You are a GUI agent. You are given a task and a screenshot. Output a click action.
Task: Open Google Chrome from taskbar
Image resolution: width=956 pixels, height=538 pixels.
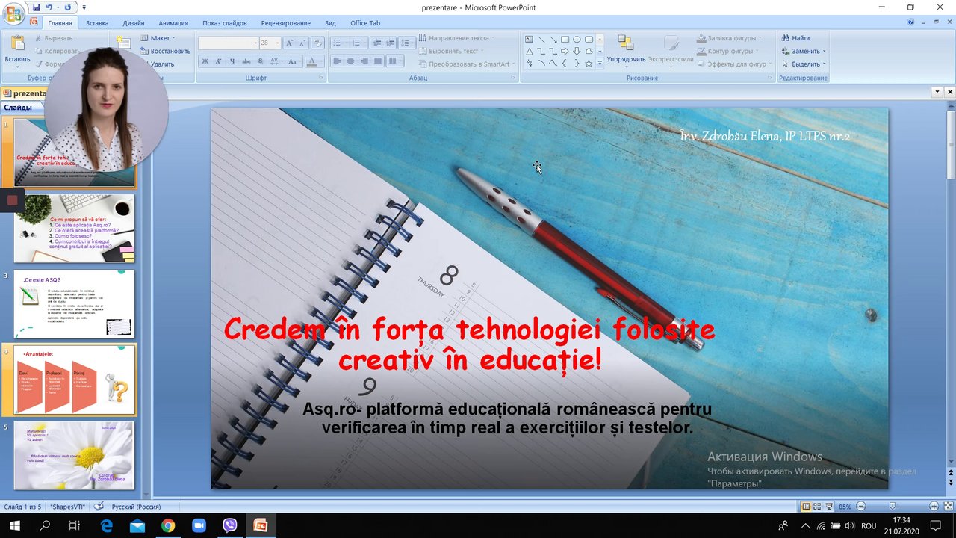coord(168,526)
